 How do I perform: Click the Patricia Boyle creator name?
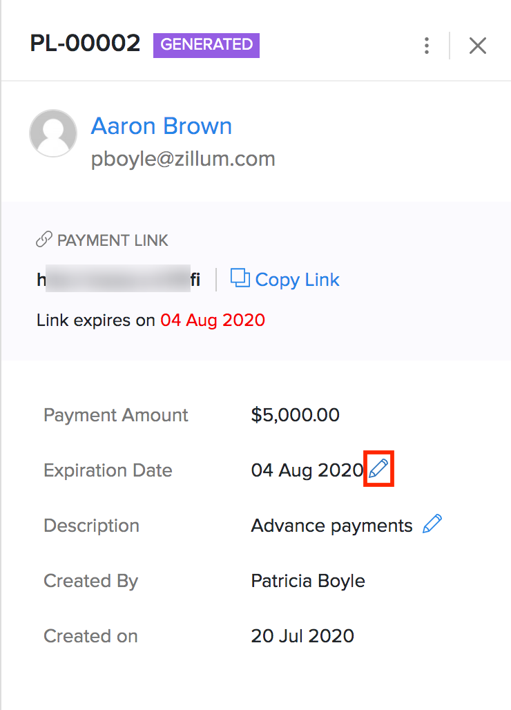point(308,581)
